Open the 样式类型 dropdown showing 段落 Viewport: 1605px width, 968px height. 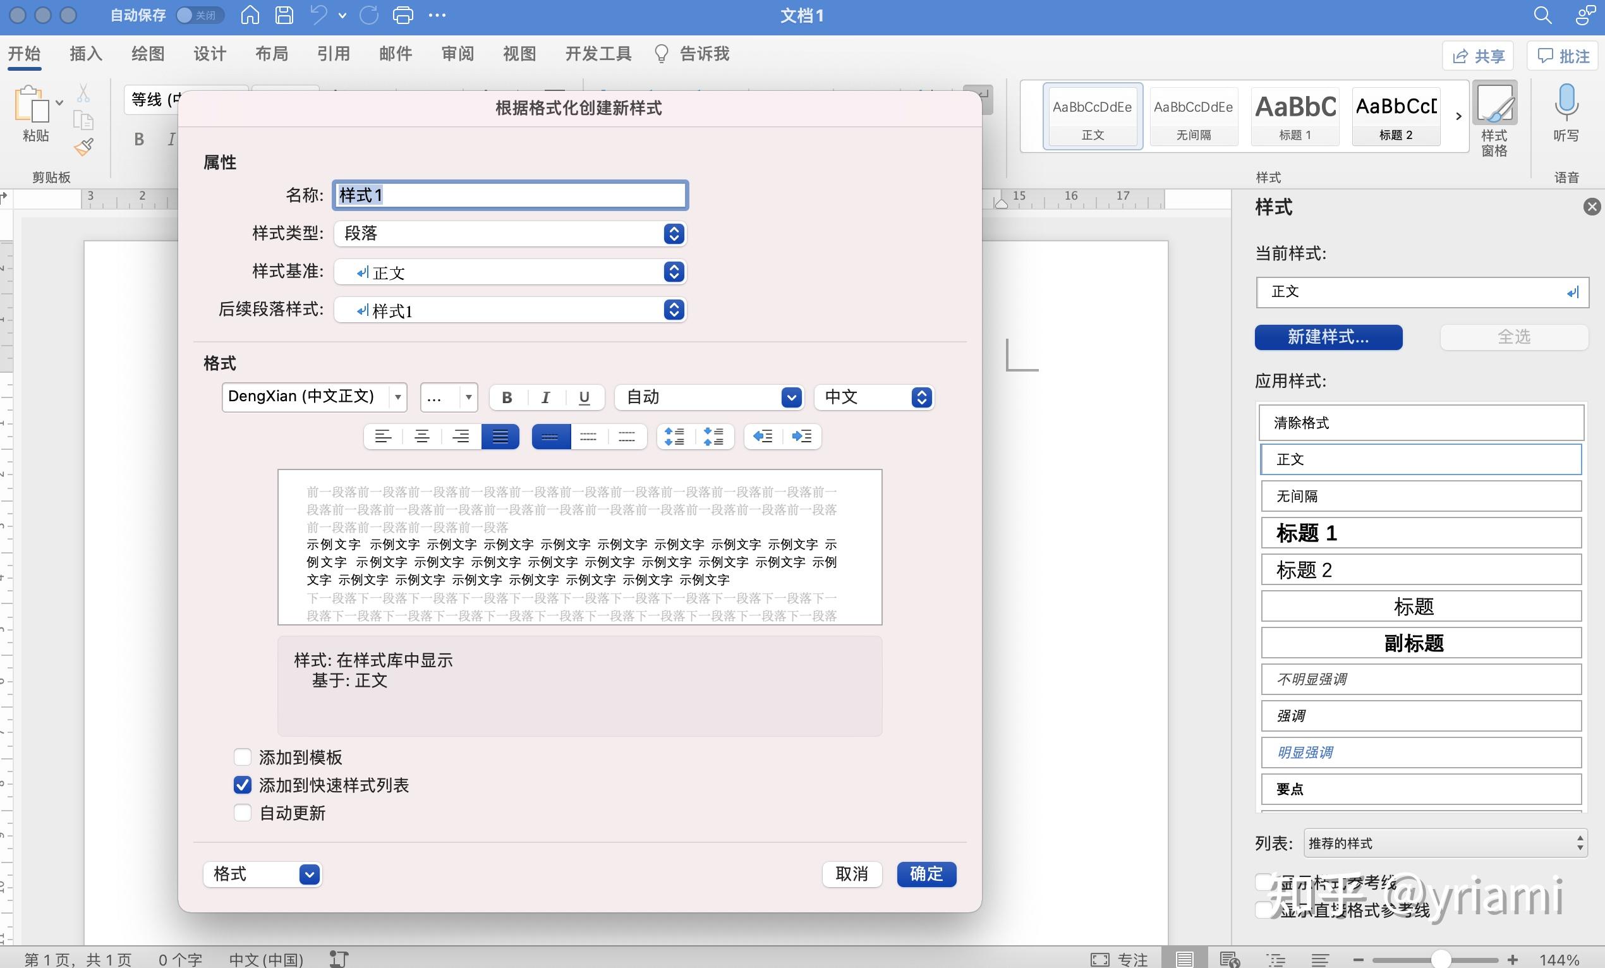click(674, 234)
